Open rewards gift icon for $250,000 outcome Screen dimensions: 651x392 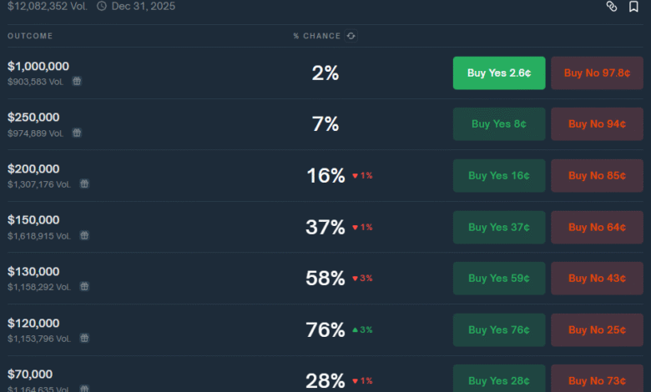[x=77, y=133]
